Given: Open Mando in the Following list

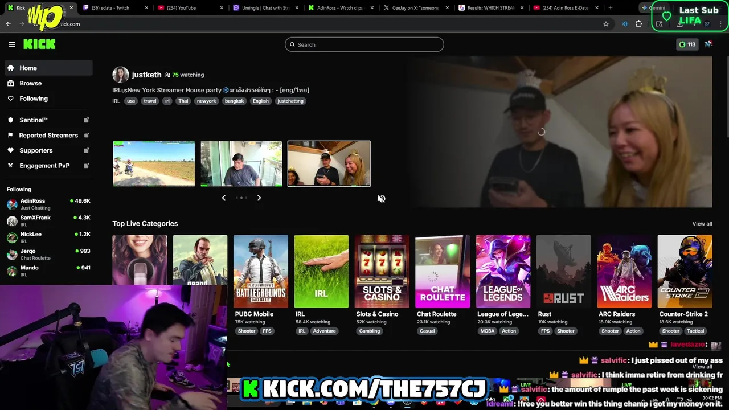Looking at the screenshot, I should coord(48,270).
